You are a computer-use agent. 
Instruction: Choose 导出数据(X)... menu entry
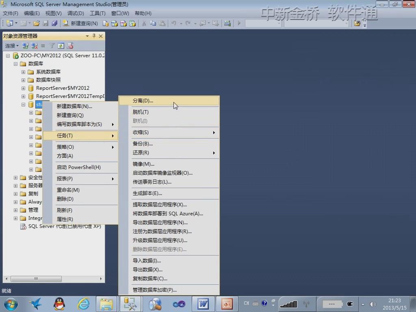click(169, 270)
